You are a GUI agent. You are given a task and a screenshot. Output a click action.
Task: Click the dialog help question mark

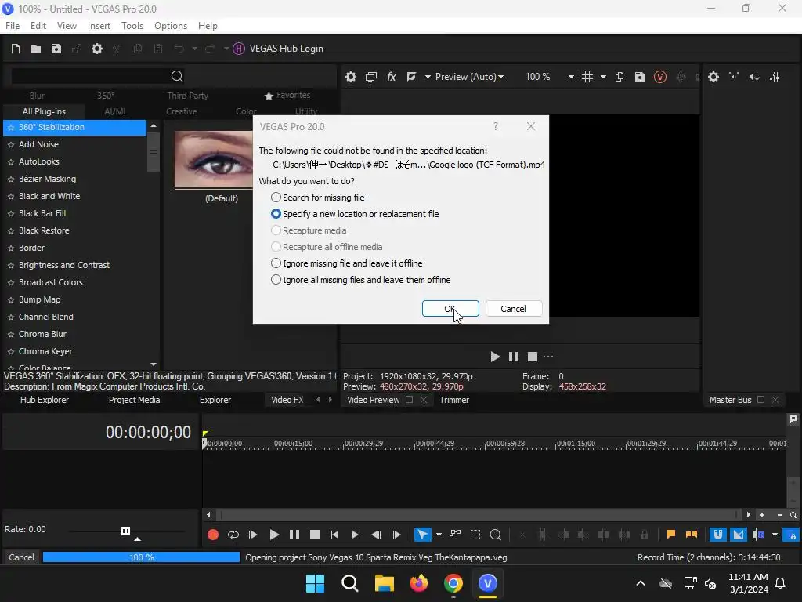pyautogui.click(x=495, y=126)
